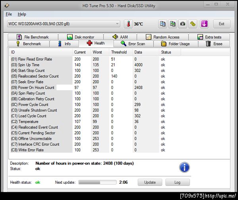238x200 pixels.
Task: Switch to the File Benchmark tab
Action: click(x=33, y=37)
